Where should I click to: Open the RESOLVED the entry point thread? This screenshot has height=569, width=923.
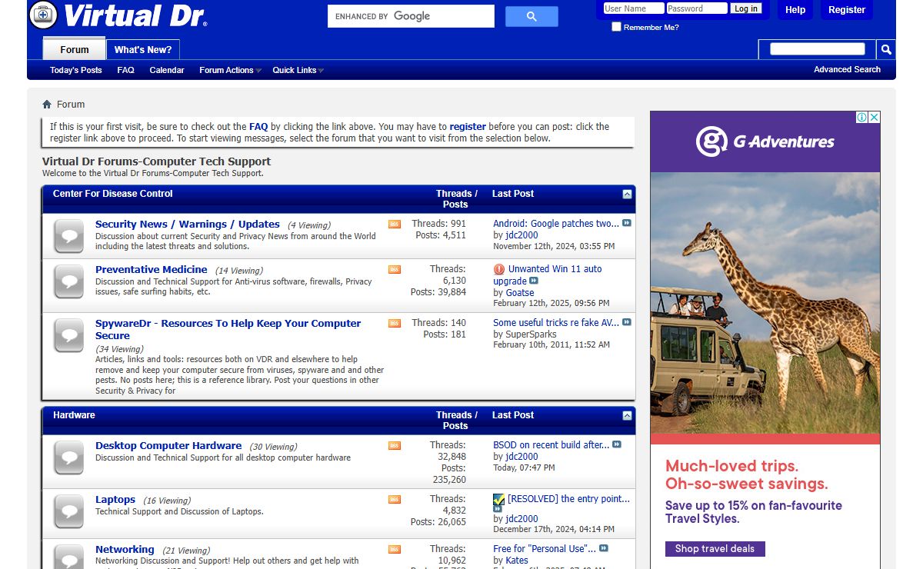tap(568, 499)
